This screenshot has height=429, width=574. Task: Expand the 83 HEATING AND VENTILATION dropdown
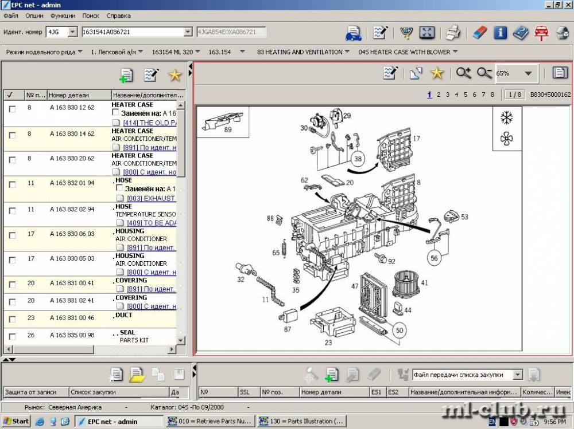tap(347, 52)
